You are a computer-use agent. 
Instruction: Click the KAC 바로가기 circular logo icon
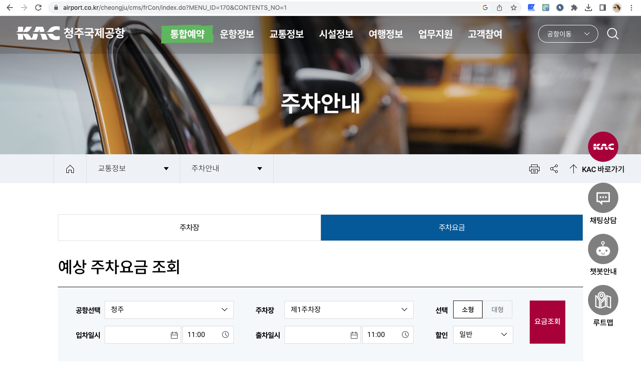(603, 146)
